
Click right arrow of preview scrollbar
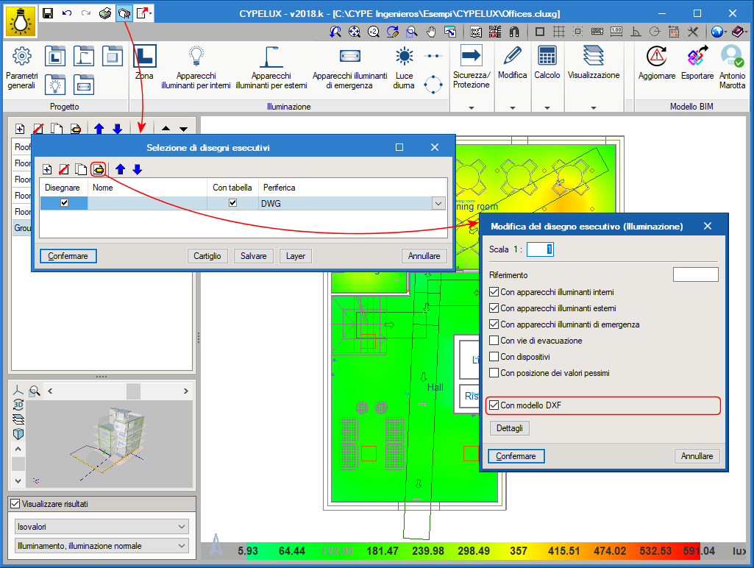[x=185, y=391]
